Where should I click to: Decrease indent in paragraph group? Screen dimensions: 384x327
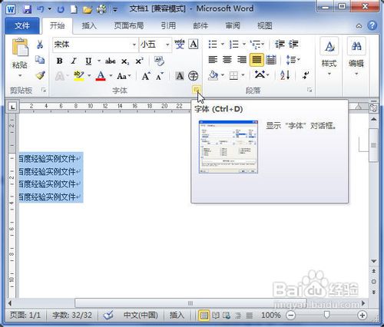click(x=280, y=45)
